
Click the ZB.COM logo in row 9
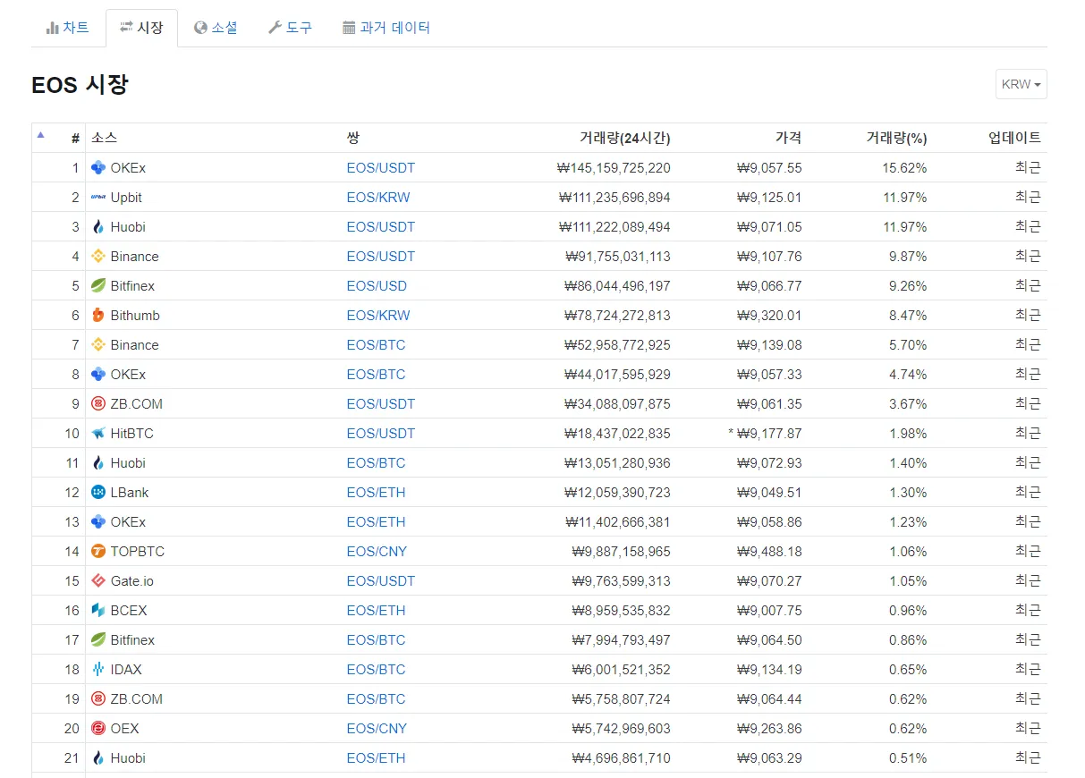(x=98, y=403)
